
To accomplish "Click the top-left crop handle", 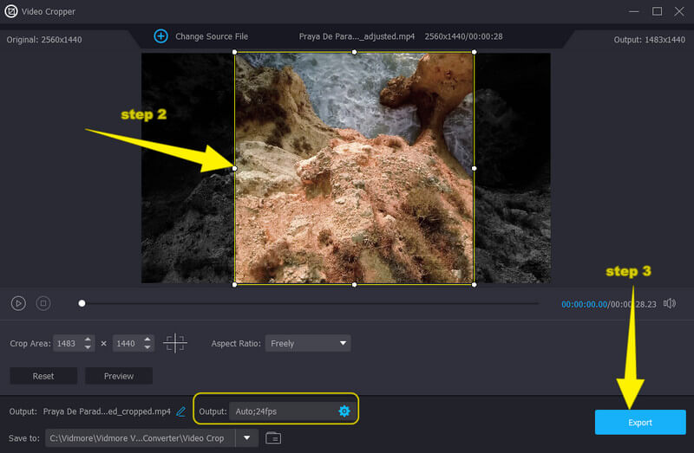I will (235, 53).
